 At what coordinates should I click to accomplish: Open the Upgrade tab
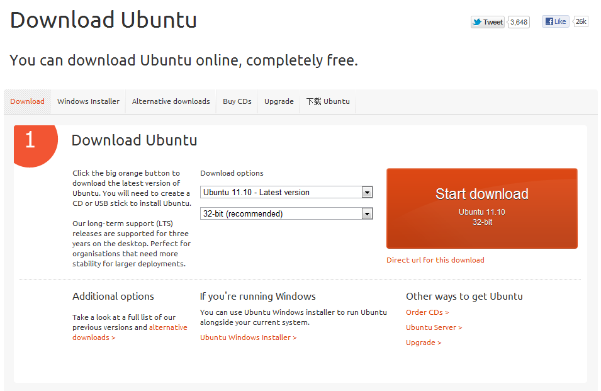point(279,101)
